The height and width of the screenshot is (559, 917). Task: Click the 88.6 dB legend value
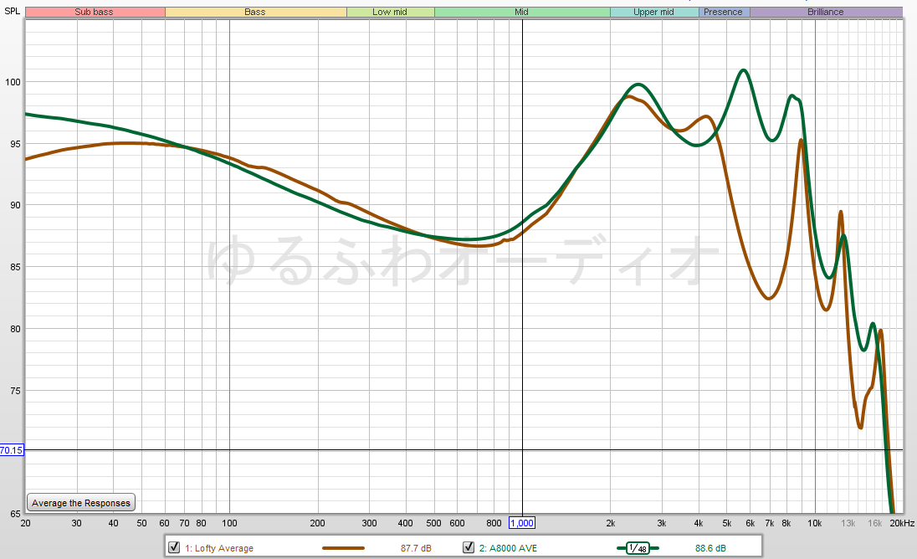(710, 548)
